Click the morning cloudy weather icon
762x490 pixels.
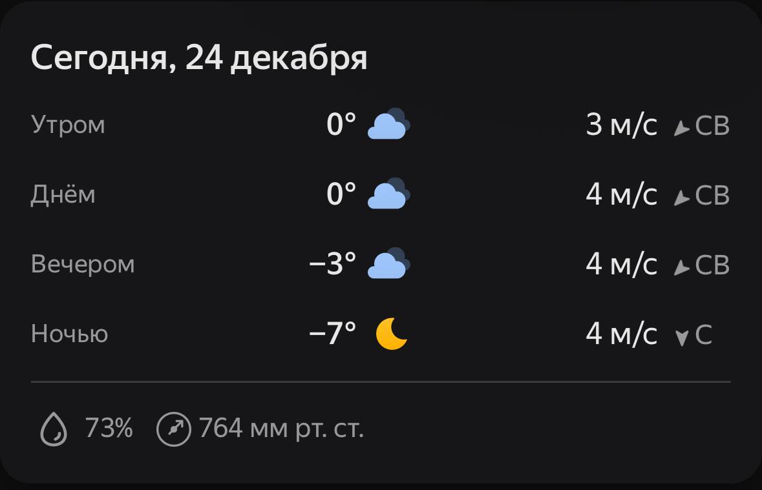(389, 125)
